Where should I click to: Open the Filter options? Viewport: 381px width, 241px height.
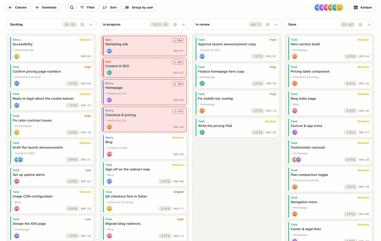(x=88, y=7)
